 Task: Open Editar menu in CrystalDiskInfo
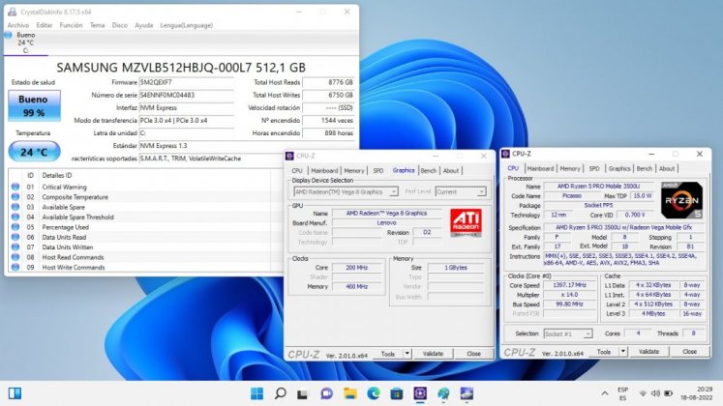45,25
